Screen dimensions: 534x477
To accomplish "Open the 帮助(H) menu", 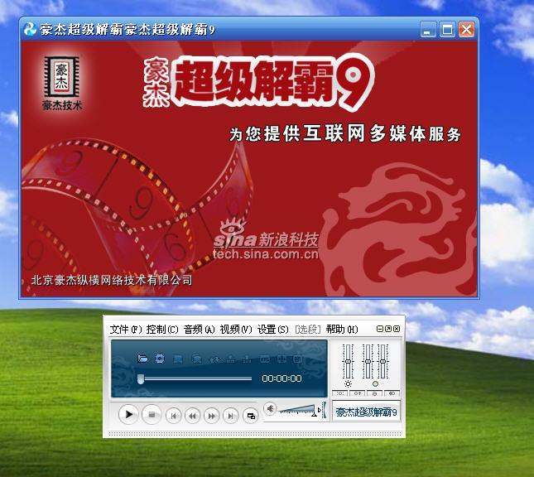I will point(342,329).
